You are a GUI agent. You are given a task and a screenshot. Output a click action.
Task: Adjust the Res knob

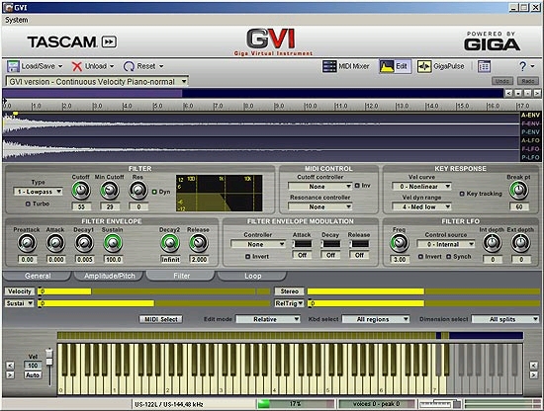pyautogui.click(x=138, y=191)
